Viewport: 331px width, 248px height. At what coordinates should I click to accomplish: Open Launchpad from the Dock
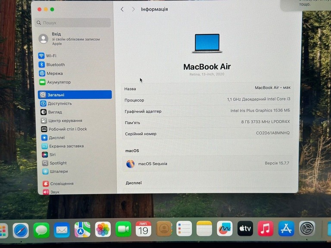click(x=4, y=231)
